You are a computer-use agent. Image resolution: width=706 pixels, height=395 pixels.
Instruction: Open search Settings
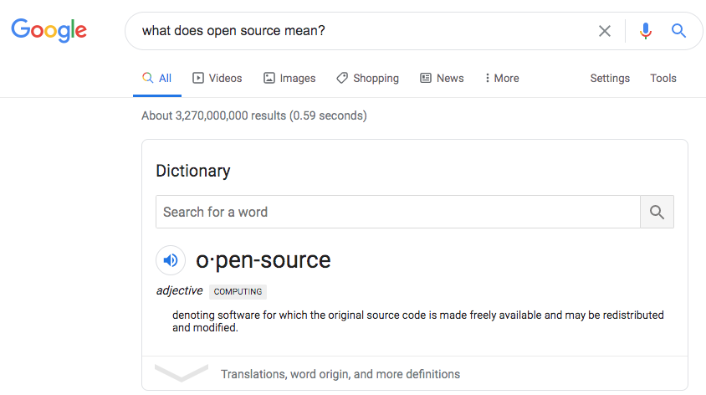pos(610,78)
